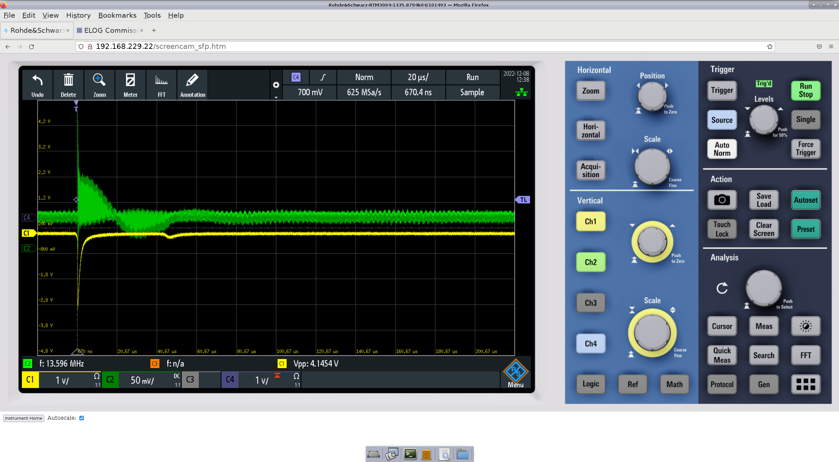
Task: Click the Instrument Home button
Action: point(24,418)
